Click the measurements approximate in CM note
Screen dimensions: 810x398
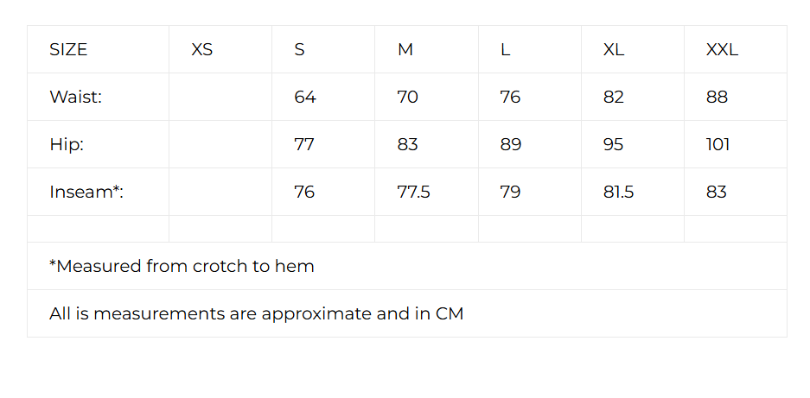(256, 314)
